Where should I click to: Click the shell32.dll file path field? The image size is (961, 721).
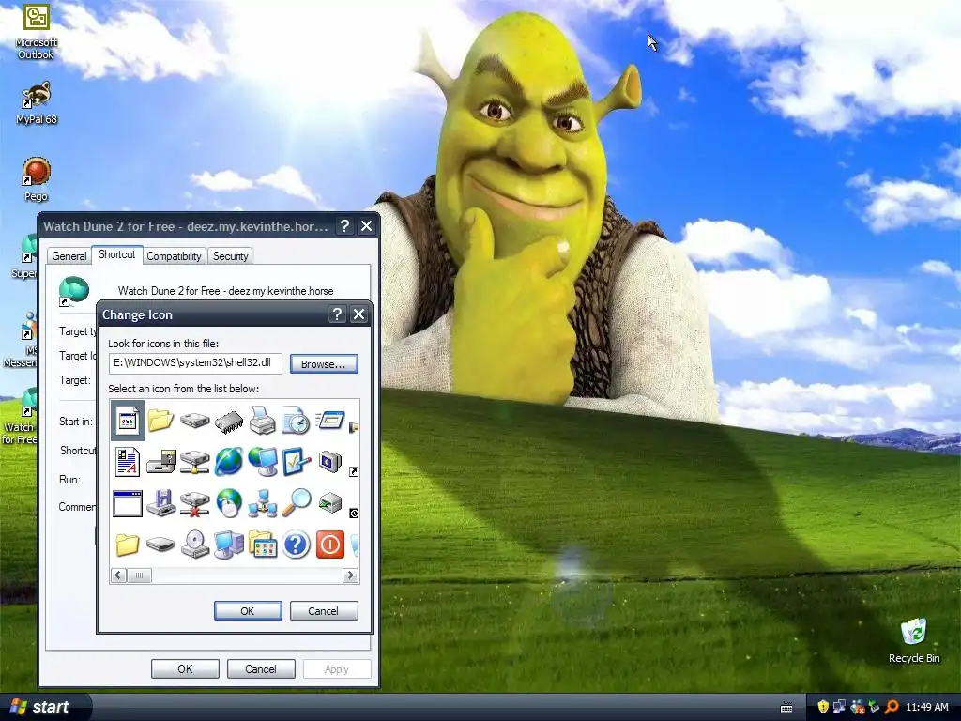tap(195, 363)
